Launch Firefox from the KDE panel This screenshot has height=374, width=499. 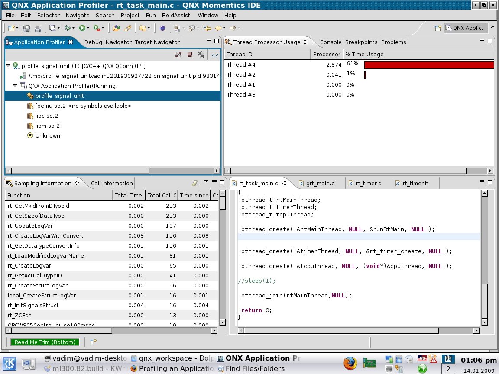point(350,363)
